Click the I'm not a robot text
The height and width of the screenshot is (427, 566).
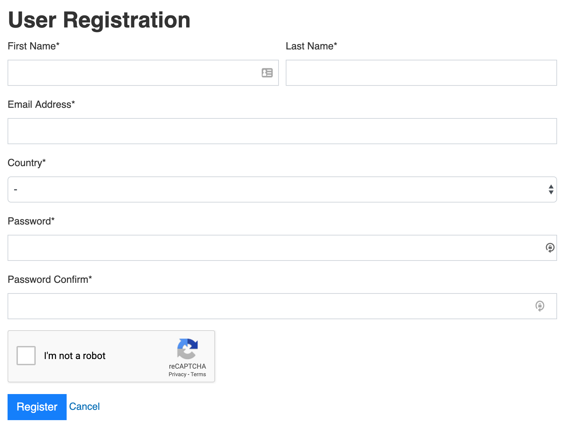[x=75, y=356]
